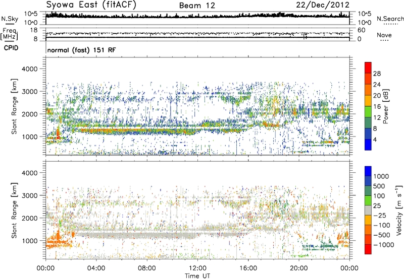Click the 12:00 time tick label
Screen dimensions: 404x279
point(197,268)
